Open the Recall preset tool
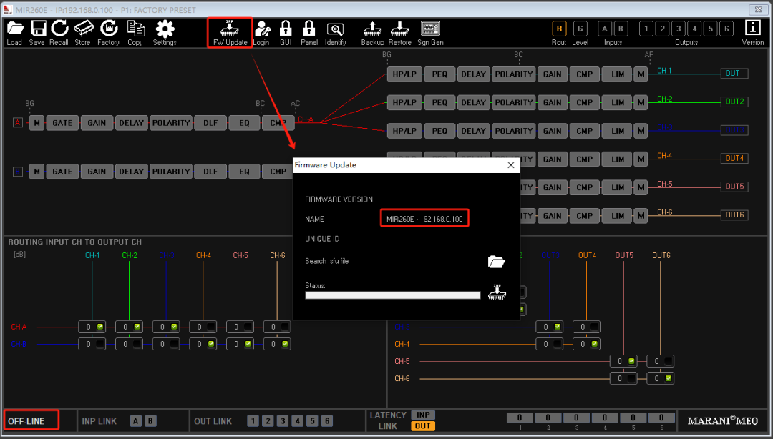773x439 pixels. [59, 29]
